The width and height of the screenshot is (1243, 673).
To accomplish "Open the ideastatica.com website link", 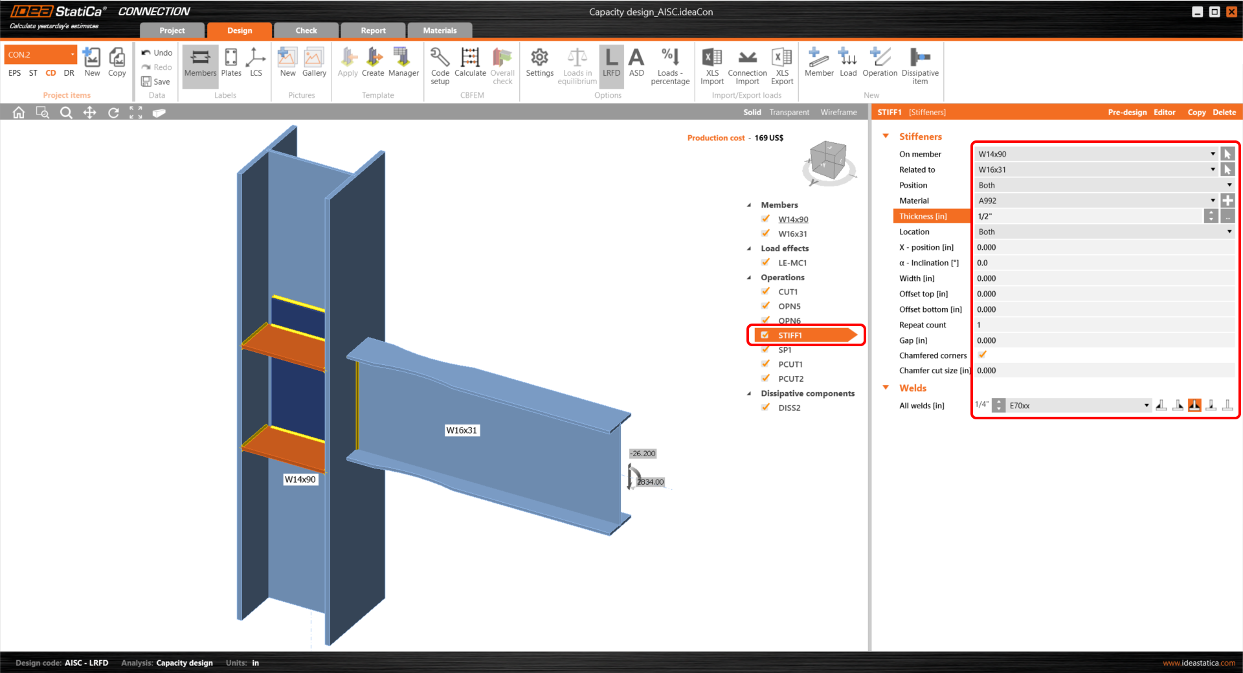I will click(x=1198, y=663).
